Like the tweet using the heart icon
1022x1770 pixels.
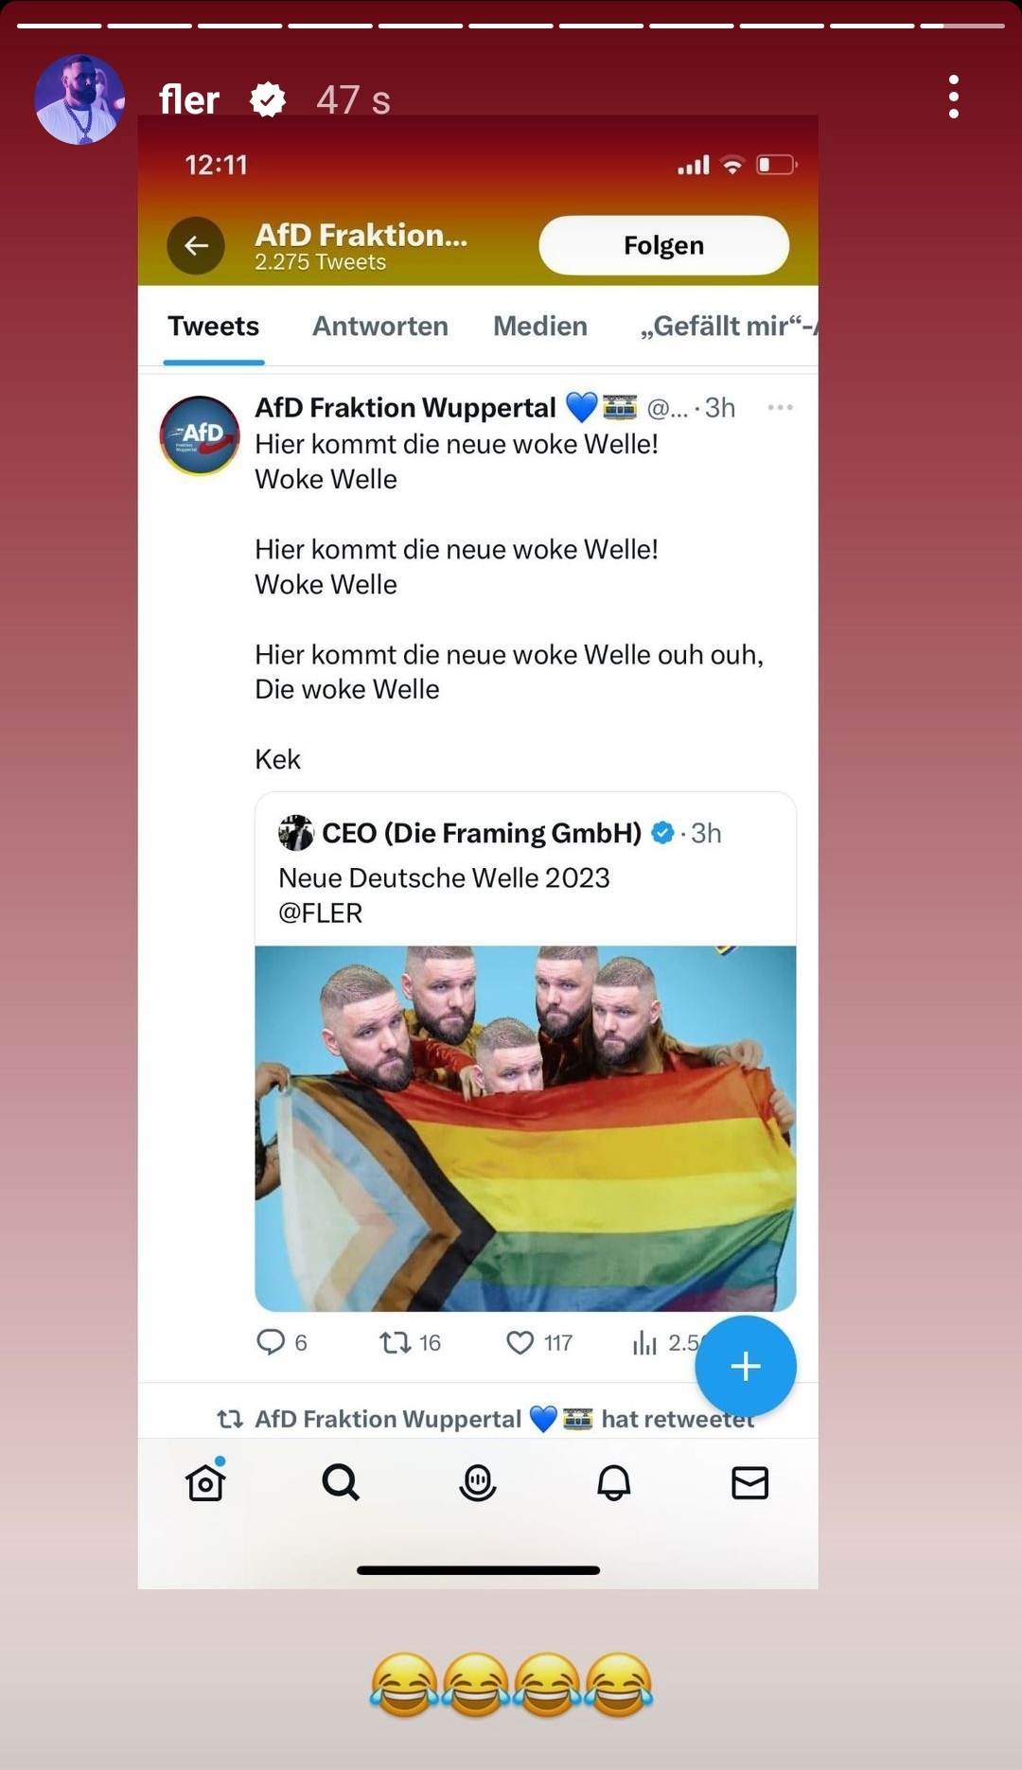coord(520,1342)
